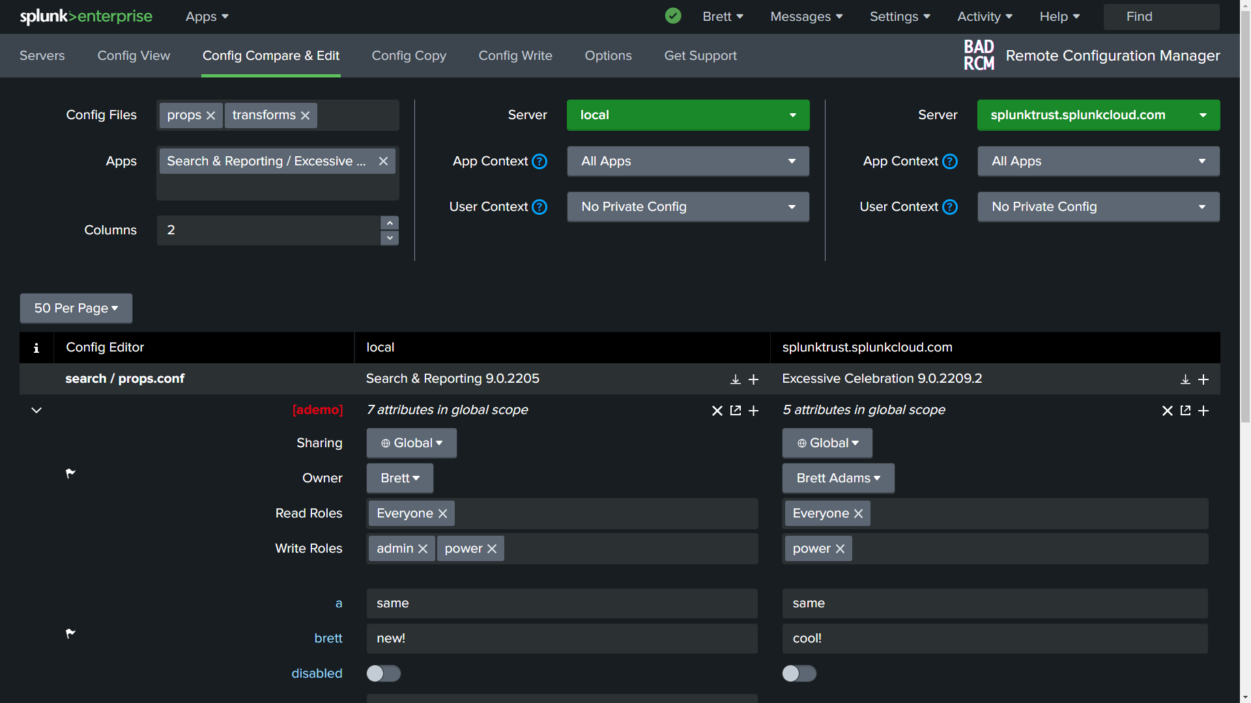Click plus icon in Search & Reporting row
Viewport: 1251px width, 703px height.
coord(753,379)
